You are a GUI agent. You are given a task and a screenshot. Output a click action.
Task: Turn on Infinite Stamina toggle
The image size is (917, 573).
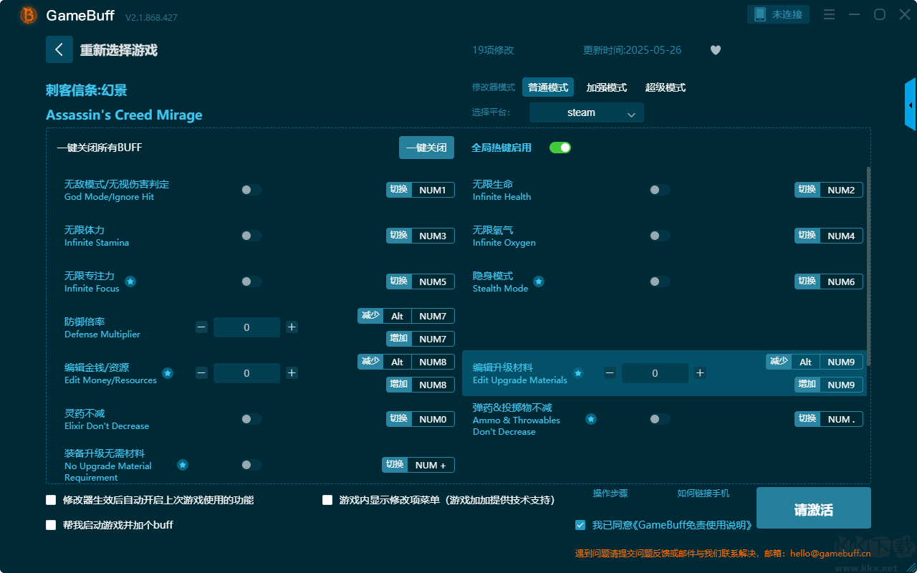coord(251,236)
